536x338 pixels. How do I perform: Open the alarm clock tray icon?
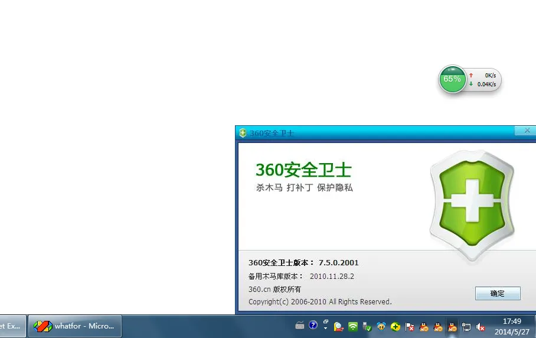click(381, 327)
